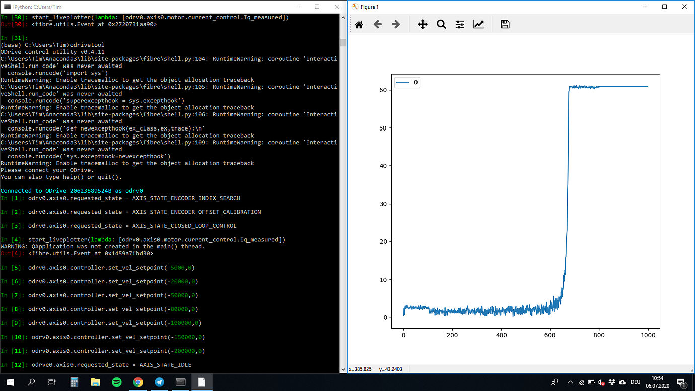Click the AXIS_STATE_ENCODER_INDEX_SEARCH command line
Image resolution: width=695 pixels, height=391 pixels.
(x=120, y=198)
